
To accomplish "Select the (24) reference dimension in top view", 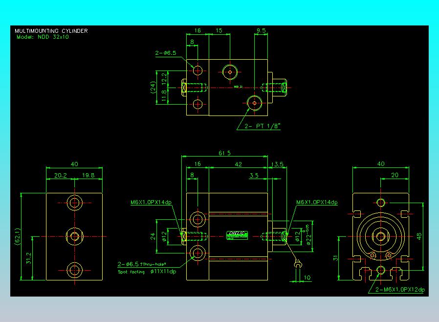I will coord(153,87).
